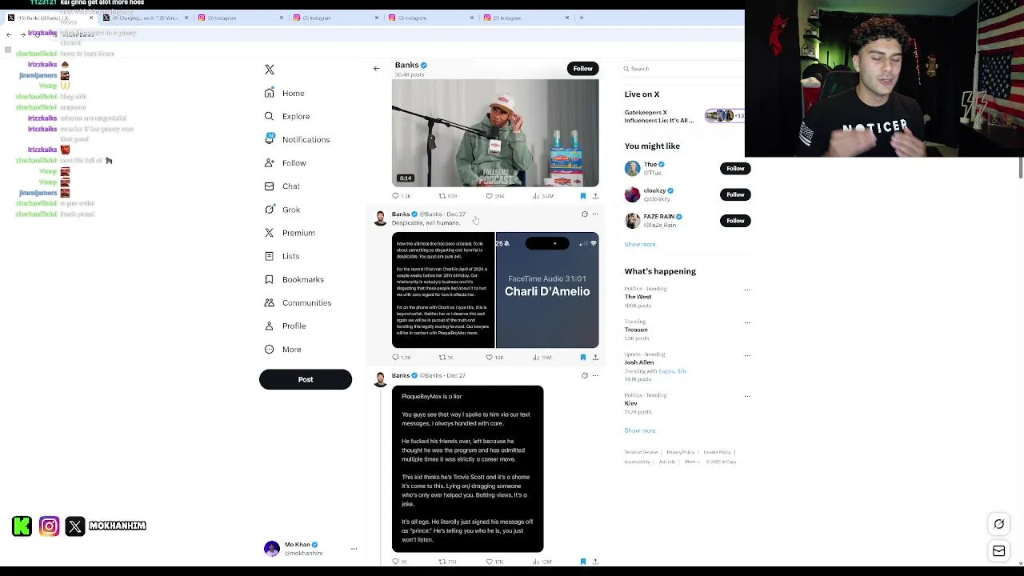Play the Full Send Podcast video
The image size is (1024, 576).
click(495, 133)
